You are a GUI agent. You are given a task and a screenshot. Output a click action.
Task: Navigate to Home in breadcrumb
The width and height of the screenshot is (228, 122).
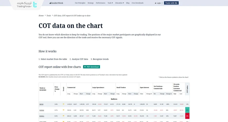(x=41, y=16)
